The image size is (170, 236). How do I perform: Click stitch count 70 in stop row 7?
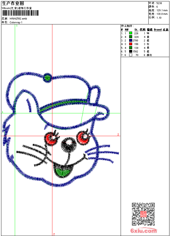tap(137, 55)
